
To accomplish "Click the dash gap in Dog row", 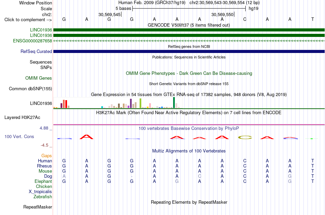I will coord(132,176).
